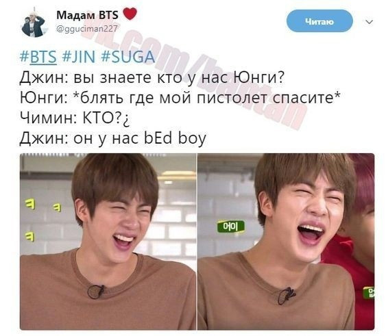Expand the tweet options chevron beside Читаю
The height and width of the screenshot is (336, 386).
[x=370, y=22]
